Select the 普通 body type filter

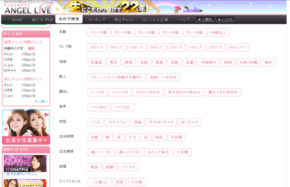point(138,122)
